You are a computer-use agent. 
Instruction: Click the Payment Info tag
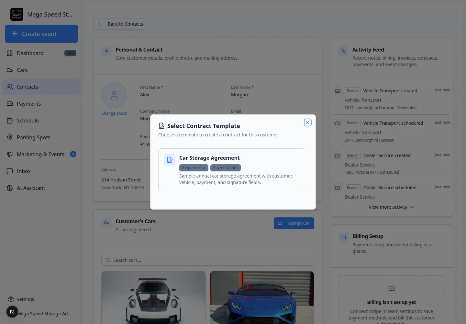point(226,168)
